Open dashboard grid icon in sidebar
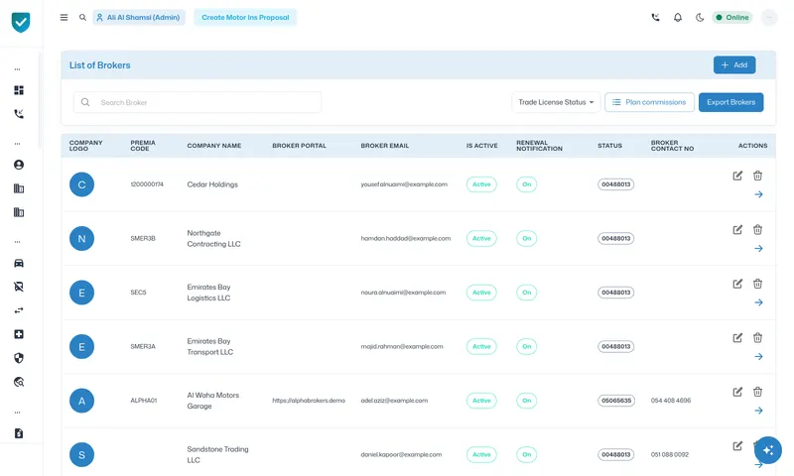 pyautogui.click(x=19, y=90)
